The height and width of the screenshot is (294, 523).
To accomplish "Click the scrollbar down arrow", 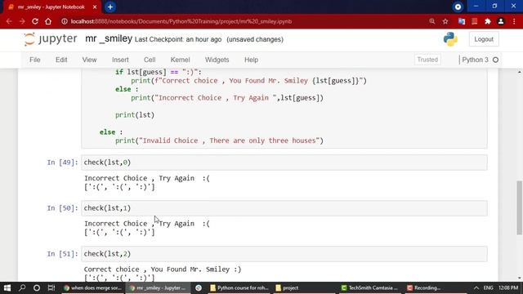I will point(520,278).
